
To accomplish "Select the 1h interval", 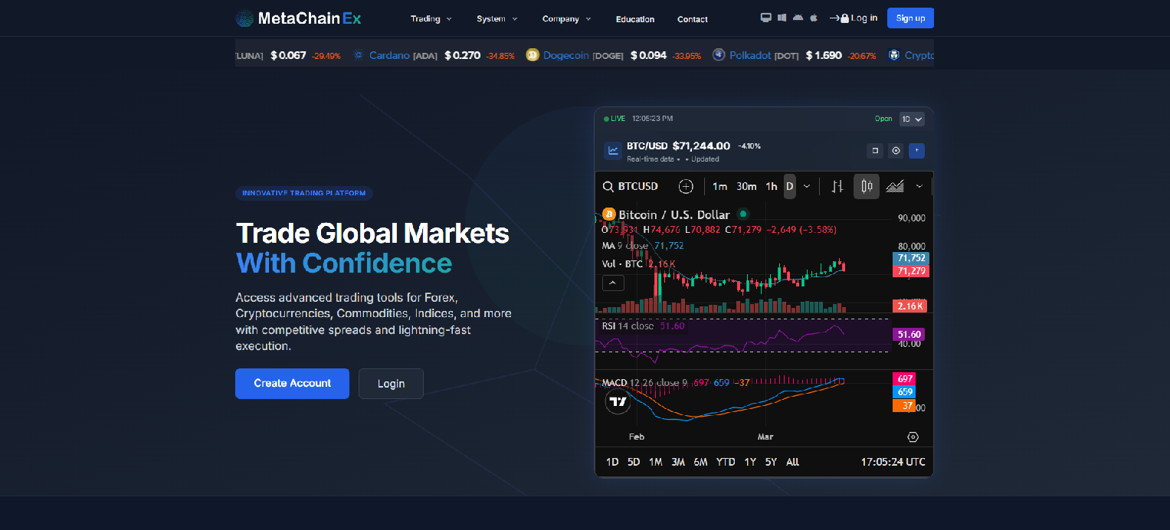I will [x=772, y=186].
